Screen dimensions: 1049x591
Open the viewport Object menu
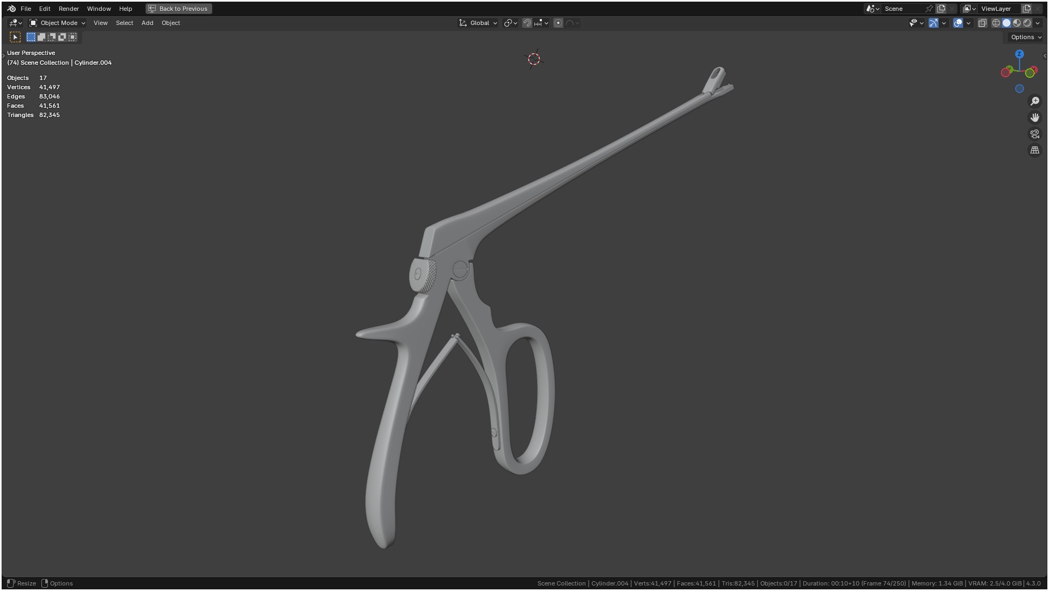click(x=170, y=23)
